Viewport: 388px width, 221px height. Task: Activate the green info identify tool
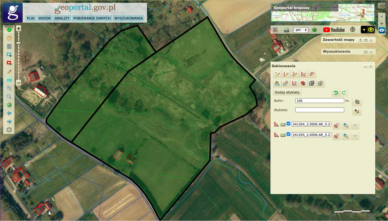tap(9, 30)
